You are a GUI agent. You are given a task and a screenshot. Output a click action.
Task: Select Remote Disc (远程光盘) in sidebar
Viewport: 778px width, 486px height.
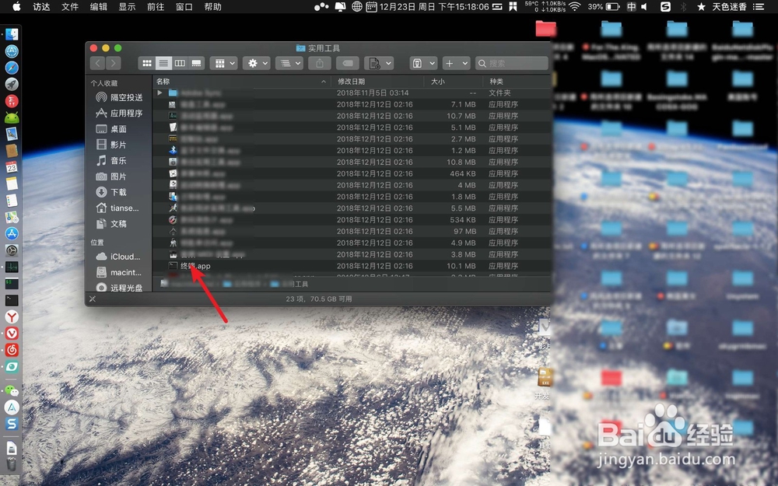tap(119, 288)
